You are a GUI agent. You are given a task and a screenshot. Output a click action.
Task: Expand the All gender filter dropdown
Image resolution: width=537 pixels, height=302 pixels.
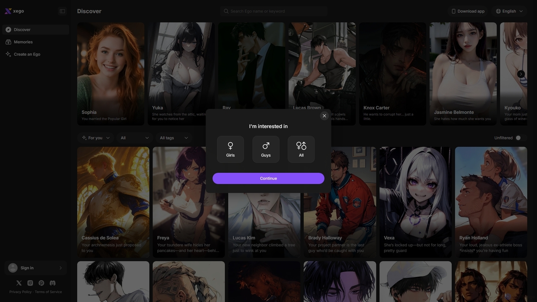click(135, 138)
